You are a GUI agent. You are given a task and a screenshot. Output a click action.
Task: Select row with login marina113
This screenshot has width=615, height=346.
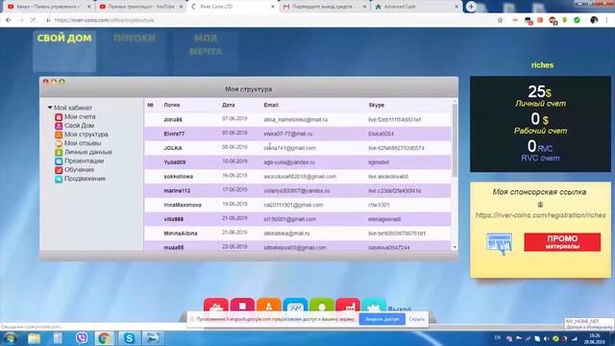click(x=298, y=190)
